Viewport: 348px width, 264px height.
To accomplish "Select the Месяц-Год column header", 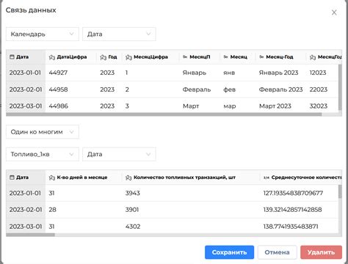I will (280, 57).
